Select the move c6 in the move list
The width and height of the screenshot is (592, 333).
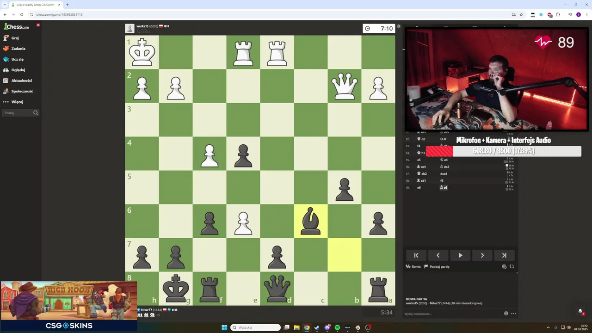pyautogui.click(x=444, y=188)
